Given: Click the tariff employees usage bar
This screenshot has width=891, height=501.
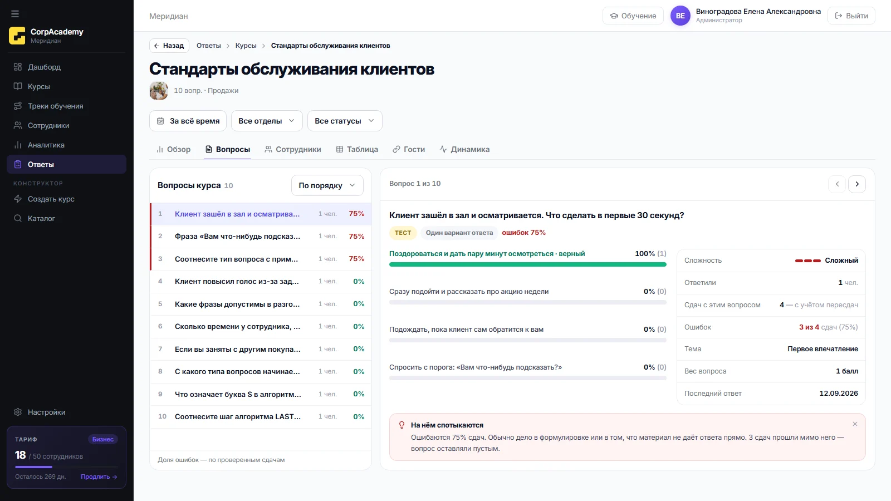Looking at the screenshot, I should (66, 466).
